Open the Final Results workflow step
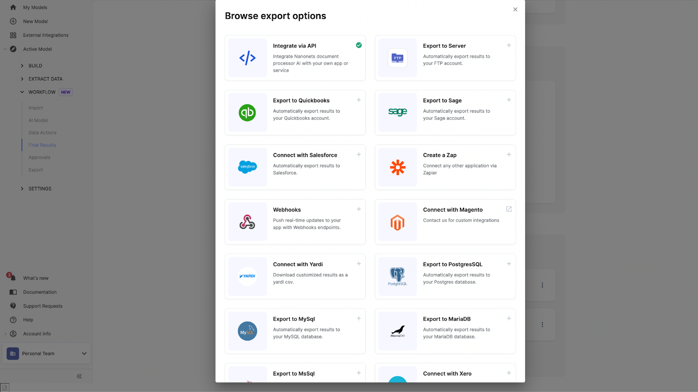 pyautogui.click(x=42, y=145)
